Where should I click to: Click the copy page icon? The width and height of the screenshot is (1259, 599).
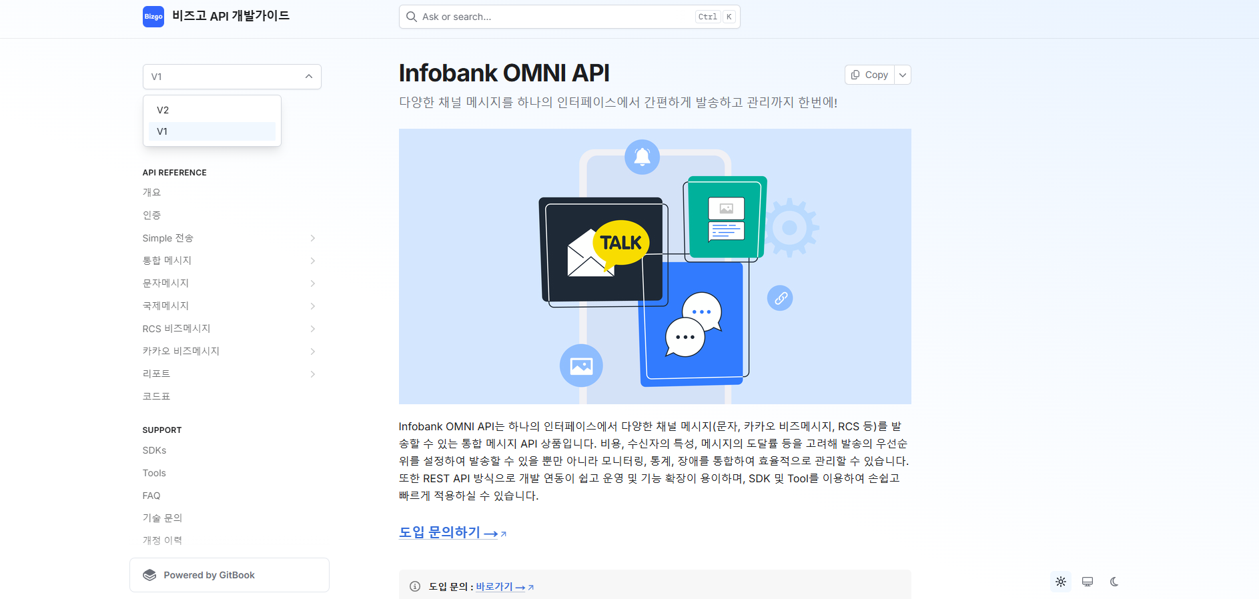click(x=855, y=75)
